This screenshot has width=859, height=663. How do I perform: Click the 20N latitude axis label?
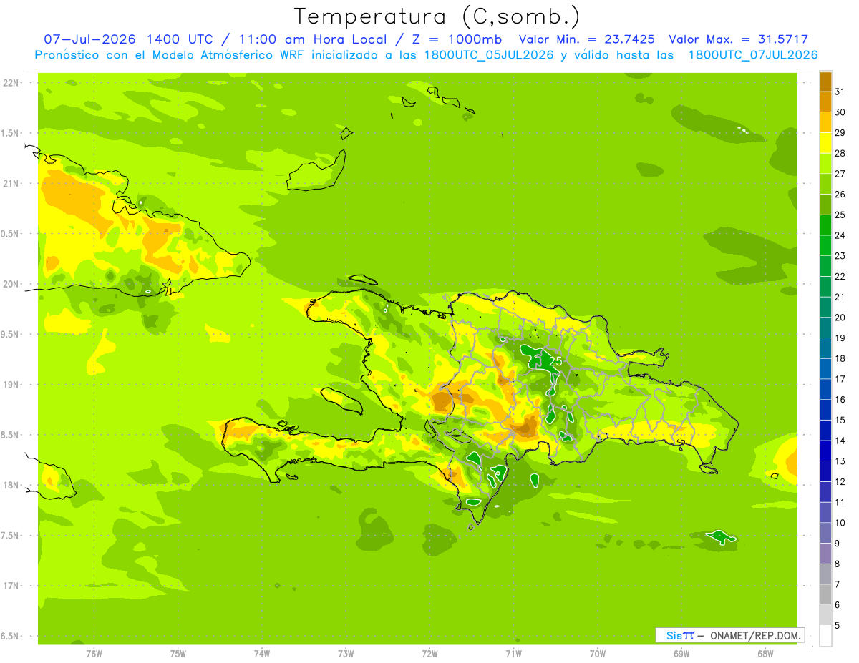tap(11, 284)
